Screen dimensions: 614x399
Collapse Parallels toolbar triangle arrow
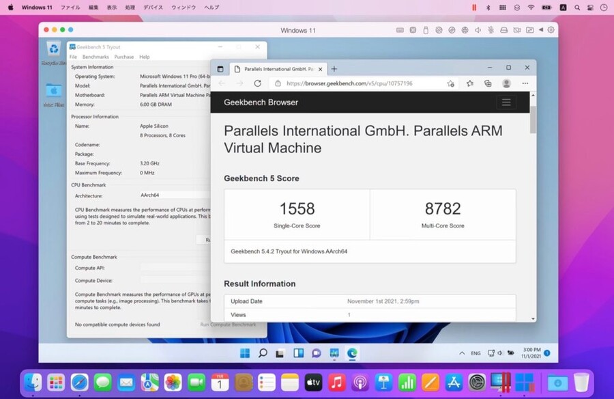coord(541,30)
